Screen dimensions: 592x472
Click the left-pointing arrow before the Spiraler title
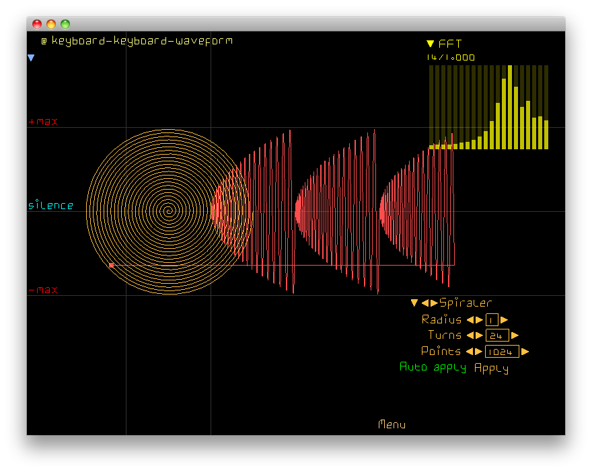coord(425,303)
